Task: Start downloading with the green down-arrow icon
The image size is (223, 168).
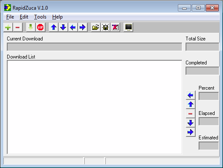Action: (31, 27)
